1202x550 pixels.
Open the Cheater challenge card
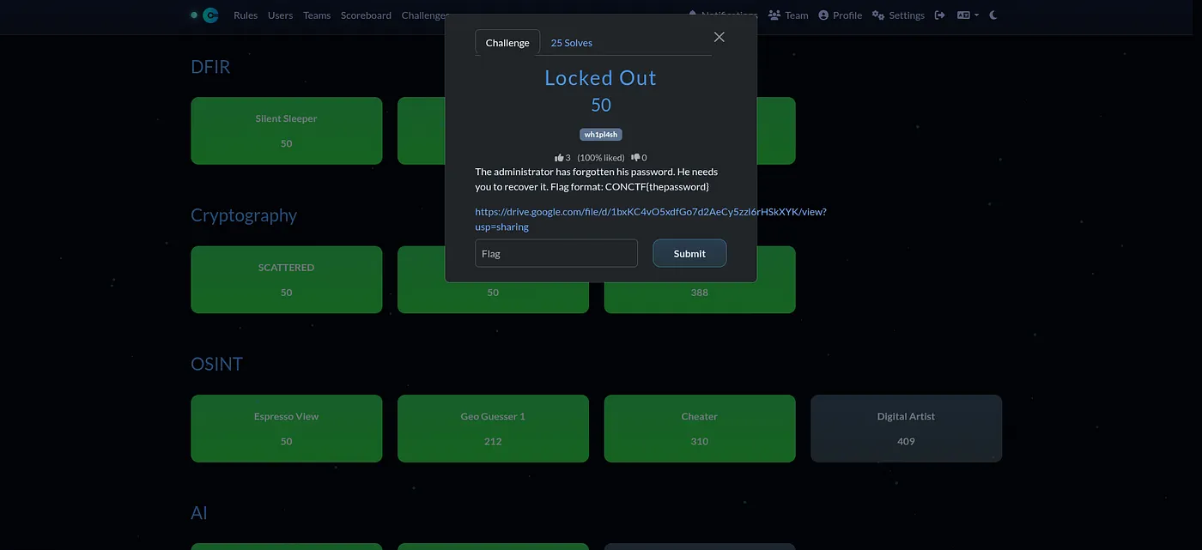[700, 428]
